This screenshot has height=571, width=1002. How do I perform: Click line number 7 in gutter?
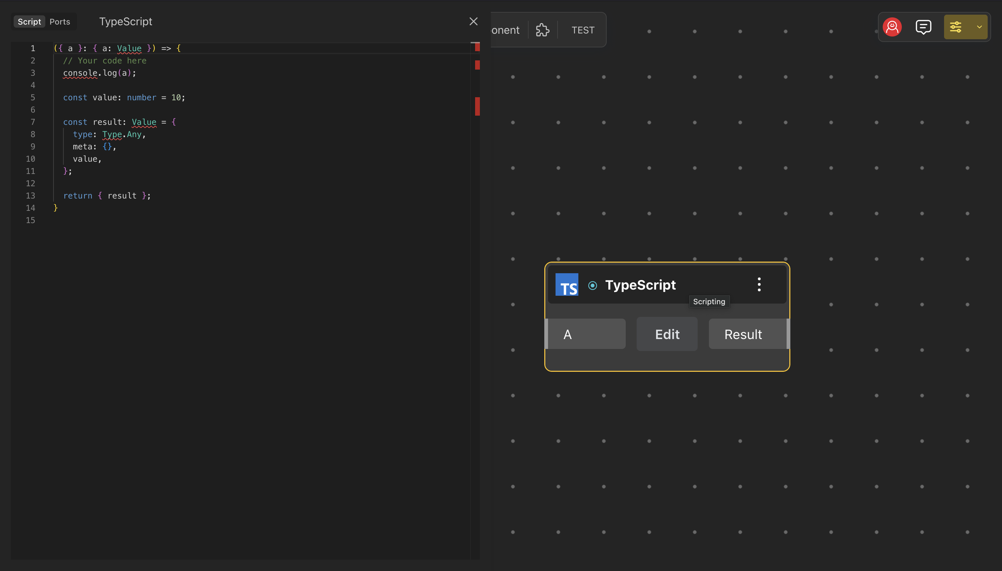tap(33, 122)
